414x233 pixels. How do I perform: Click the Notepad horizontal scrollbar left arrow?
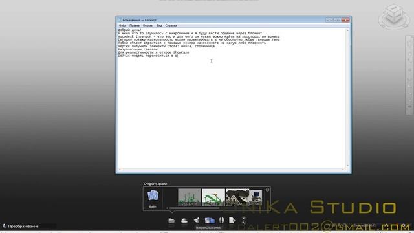[x=120, y=170]
